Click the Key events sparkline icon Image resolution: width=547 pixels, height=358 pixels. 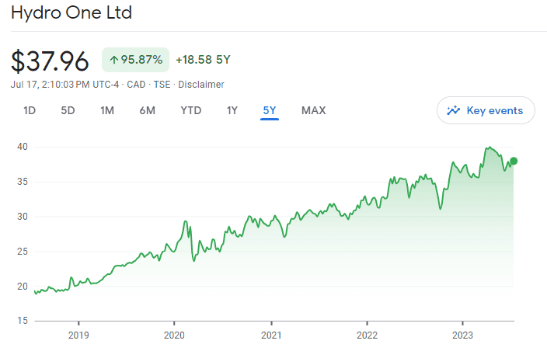(453, 110)
